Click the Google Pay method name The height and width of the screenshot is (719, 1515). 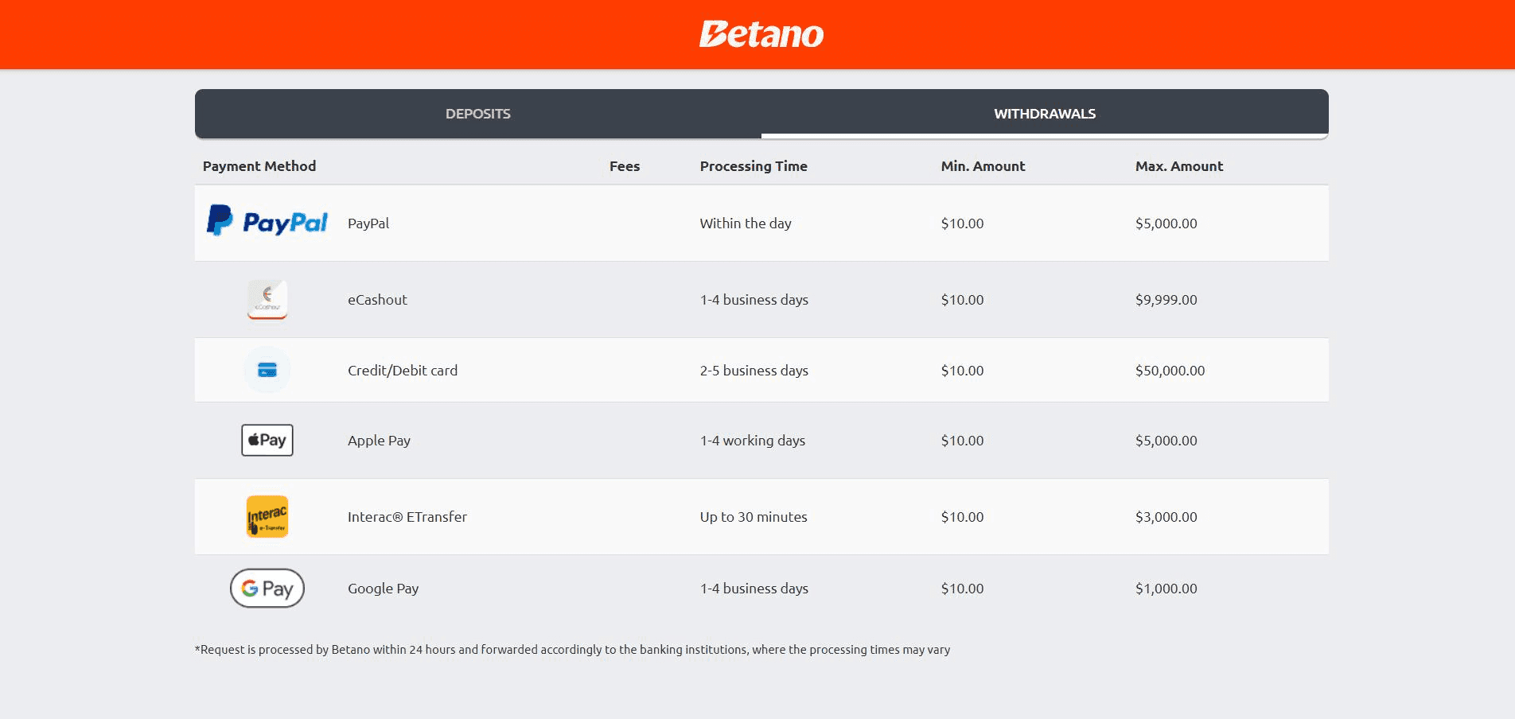point(383,589)
